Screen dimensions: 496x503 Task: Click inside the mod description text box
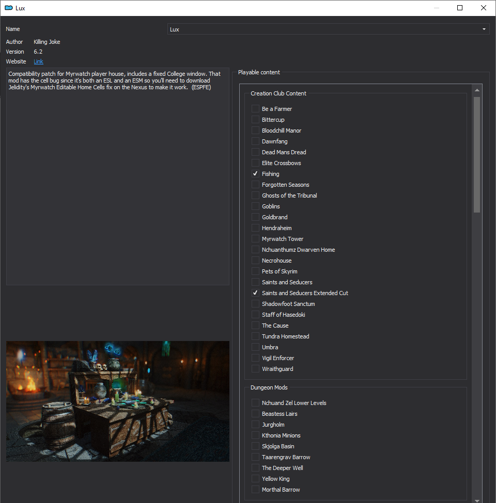(118, 176)
